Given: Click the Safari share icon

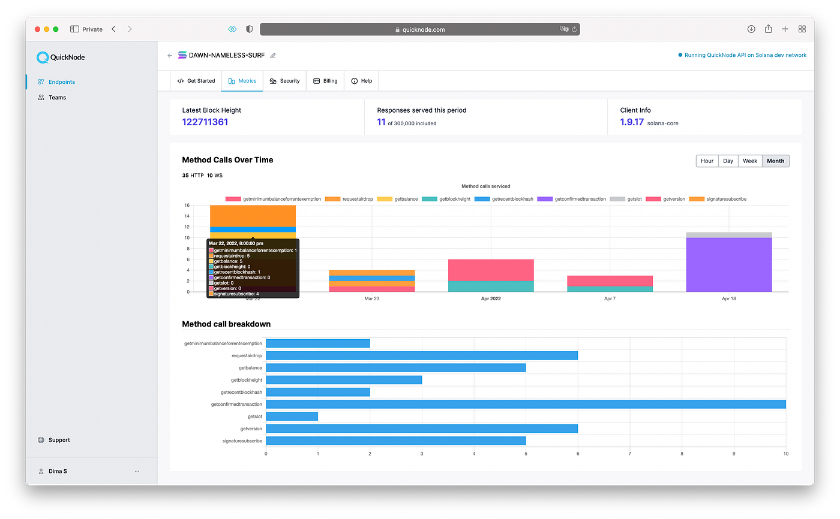Looking at the screenshot, I should click(768, 29).
